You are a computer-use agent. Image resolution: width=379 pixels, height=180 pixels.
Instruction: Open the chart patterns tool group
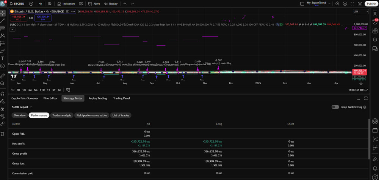tap(3, 35)
